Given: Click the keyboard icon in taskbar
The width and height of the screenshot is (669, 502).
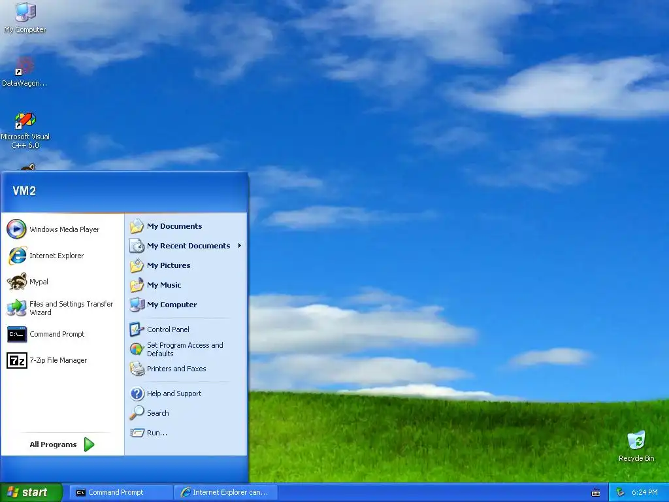Looking at the screenshot, I should pyautogui.click(x=596, y=493).
